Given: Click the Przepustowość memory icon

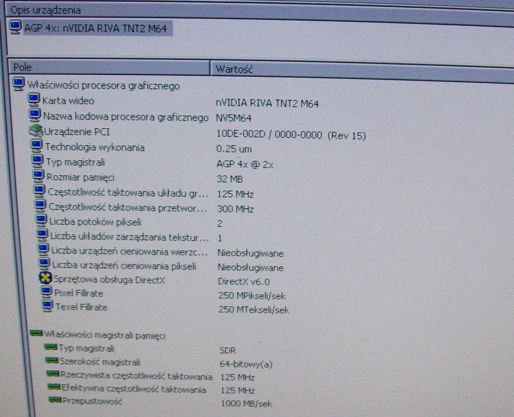Looking at the screenshot, I should click(x=55, y=399).
